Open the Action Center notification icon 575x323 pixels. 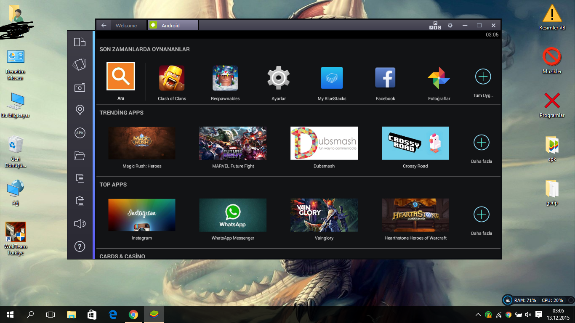click(x=539, y=315)
